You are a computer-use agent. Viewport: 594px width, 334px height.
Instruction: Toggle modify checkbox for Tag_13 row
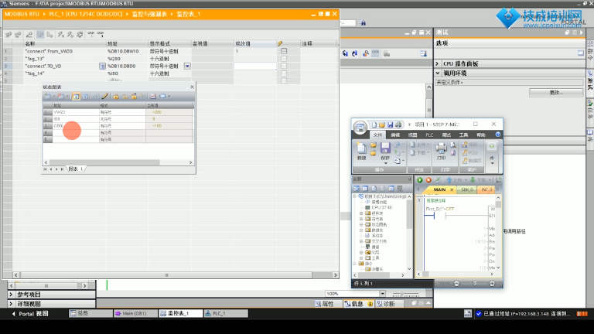click(284, 59)
